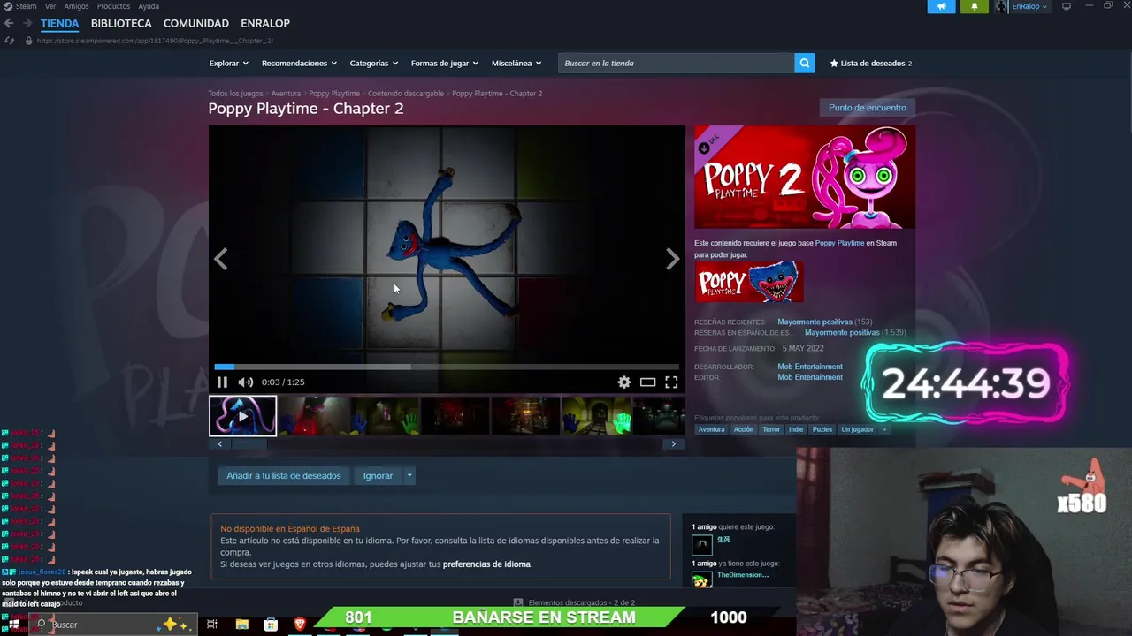Enter fullscreen video mode
Image resolution: width=1132 pixels, height=636 pixels.
pyautogui.click(x=671, y=382)
